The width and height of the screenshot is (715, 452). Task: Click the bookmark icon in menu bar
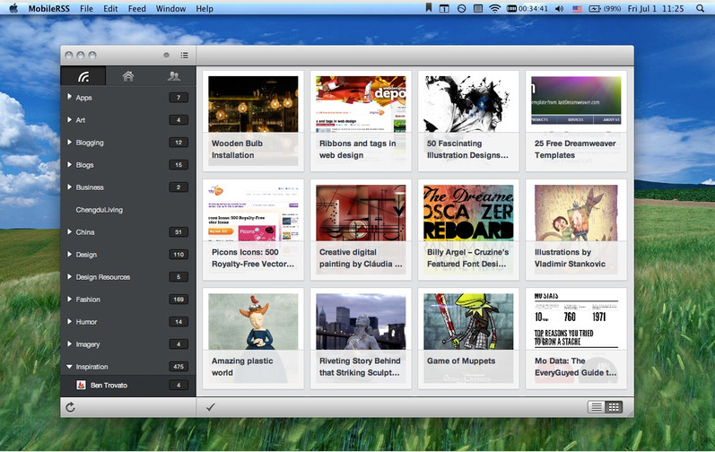[429, 8]
